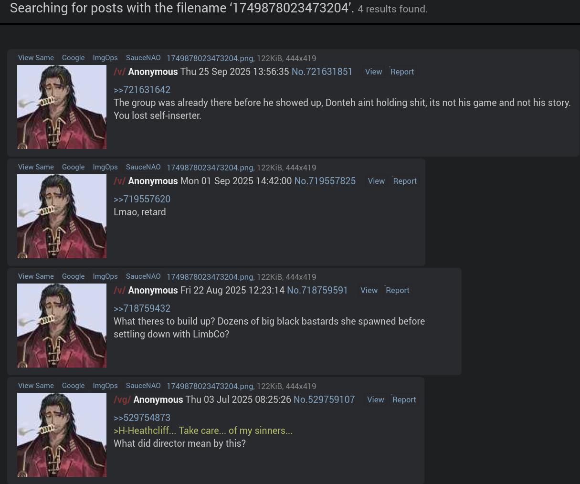The height and width of the screenshot is (484, 580).
Task: Click SauceNAO on the post from 25 Sep
Action: point(143,58)
